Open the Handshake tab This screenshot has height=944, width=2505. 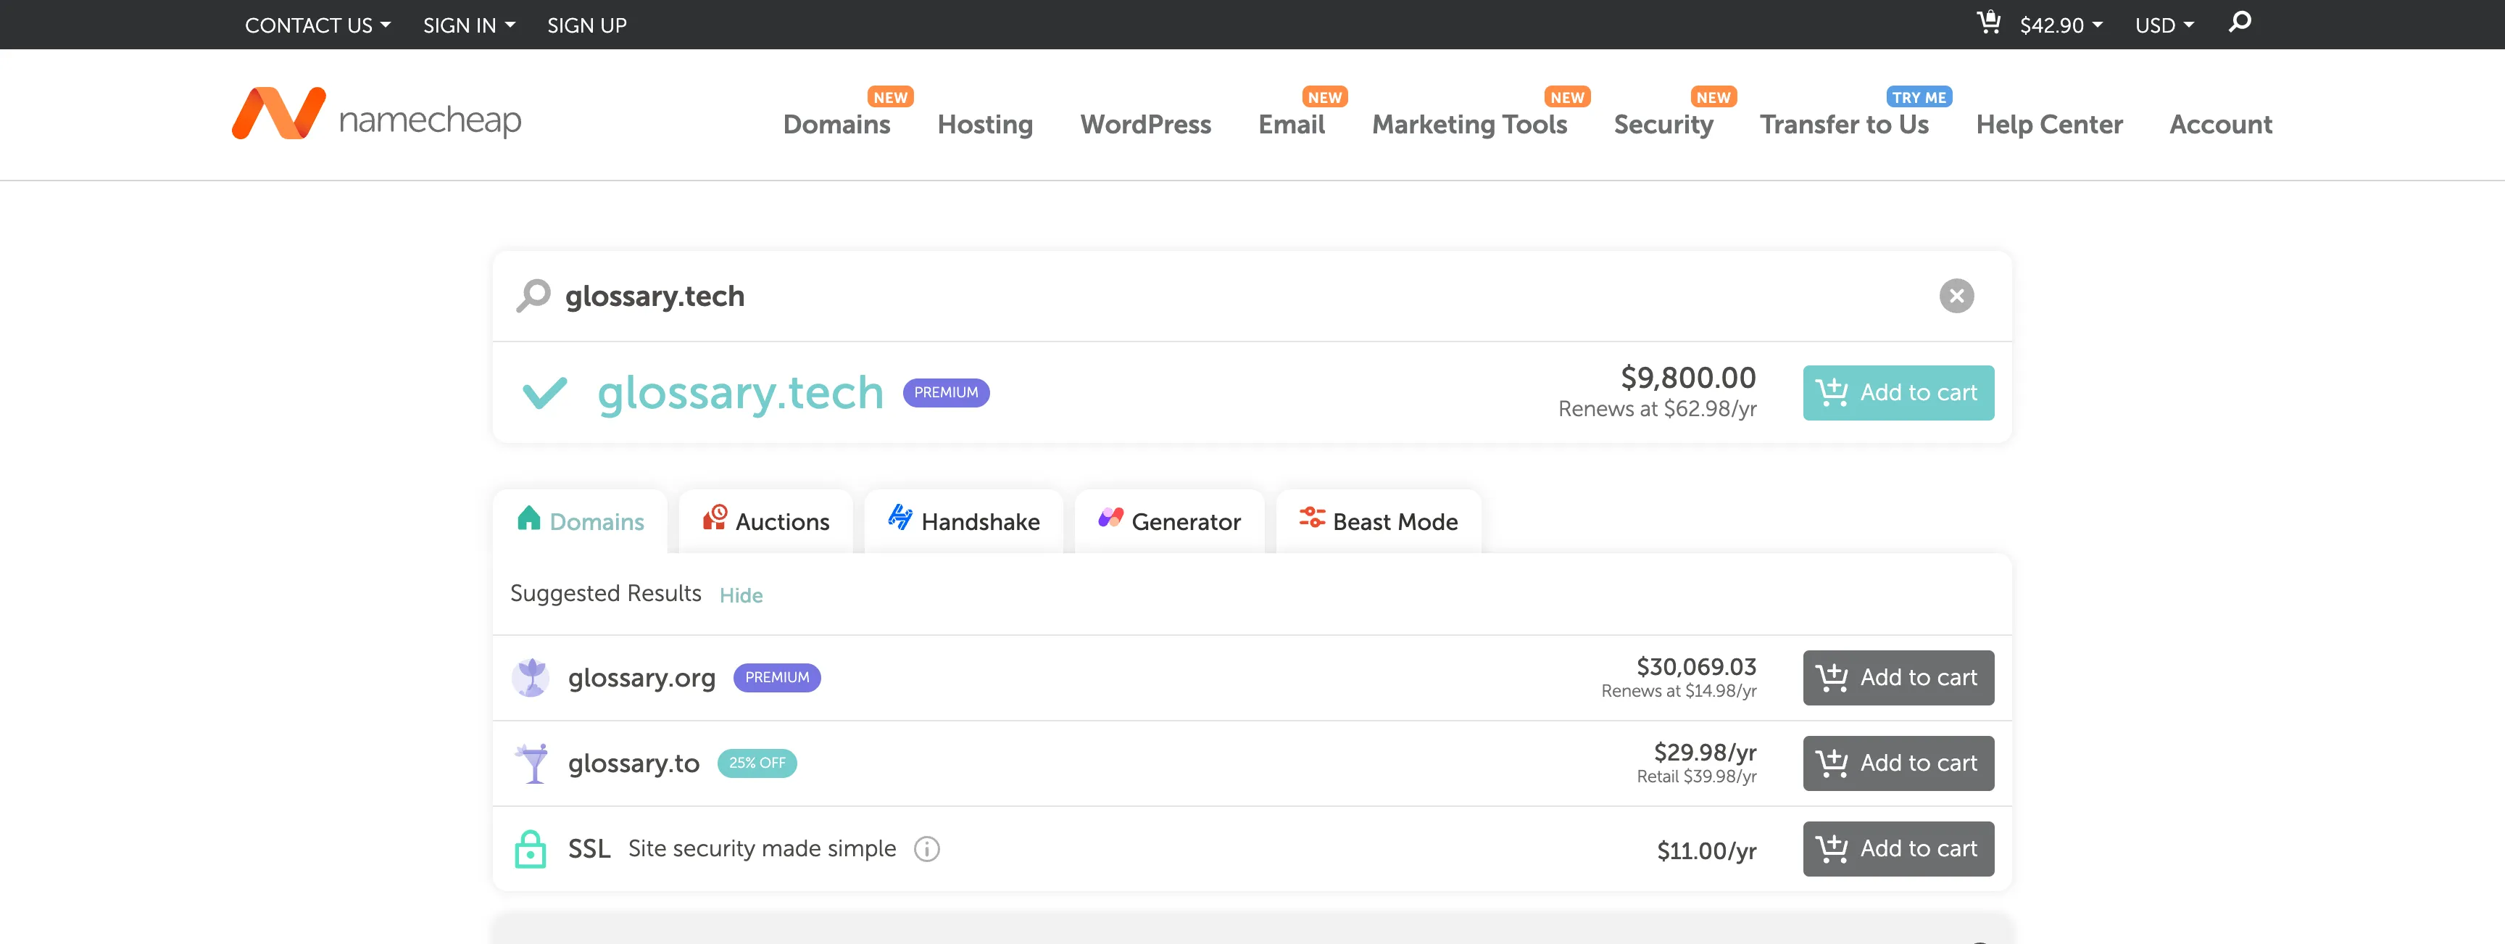point(964,521)
